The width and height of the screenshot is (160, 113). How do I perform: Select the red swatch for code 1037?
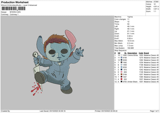[122, 79]
